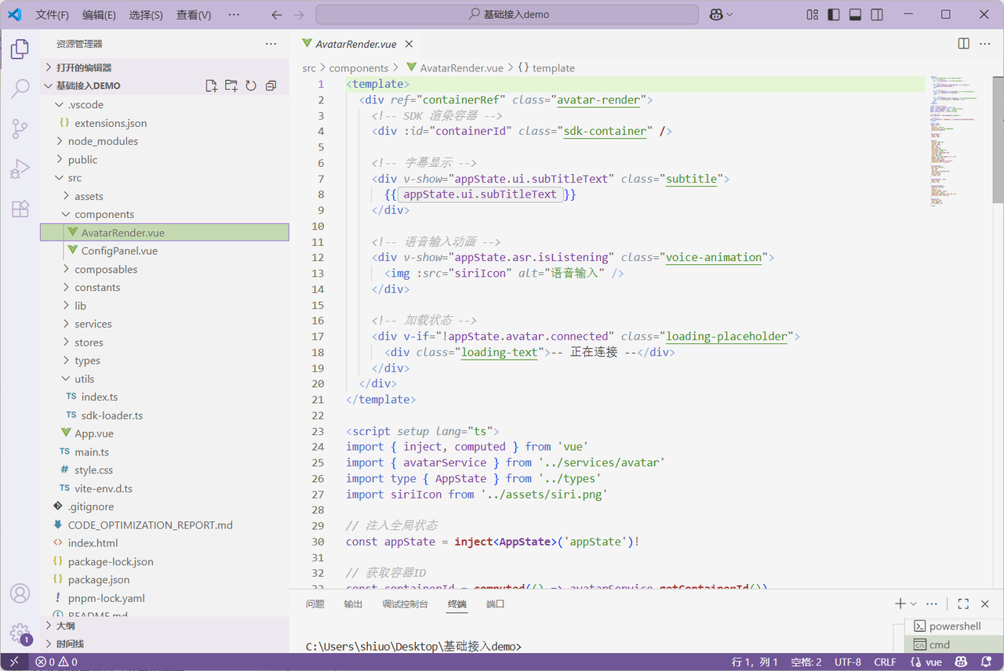The image size is (1004, 671).
Task: Open the Extensions view
Action: (20, 209)
